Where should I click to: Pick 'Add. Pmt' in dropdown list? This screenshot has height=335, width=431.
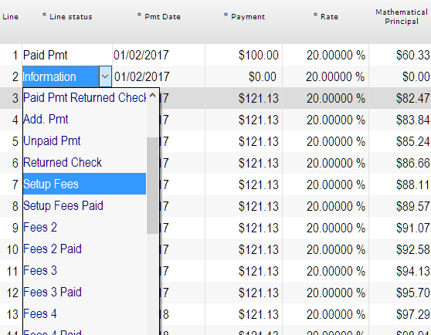84,119
